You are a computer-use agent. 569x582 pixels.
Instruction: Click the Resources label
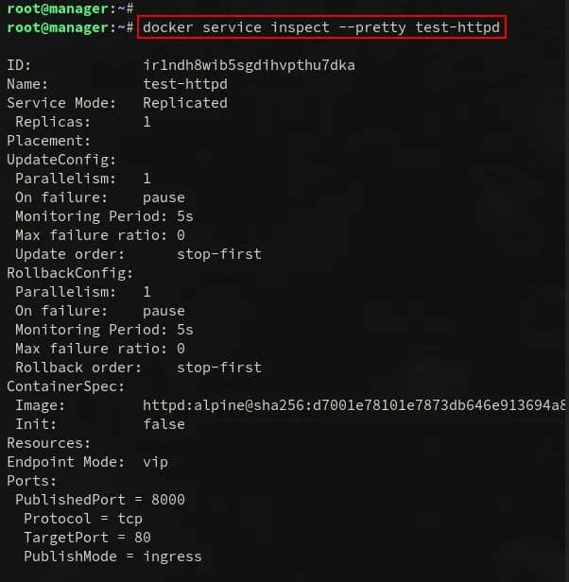click(48, 443)
